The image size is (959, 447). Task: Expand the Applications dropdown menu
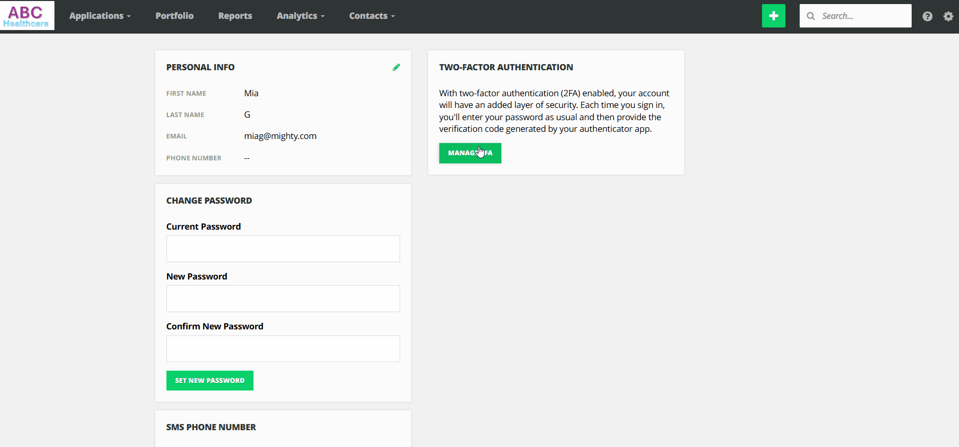click(100, 16)
